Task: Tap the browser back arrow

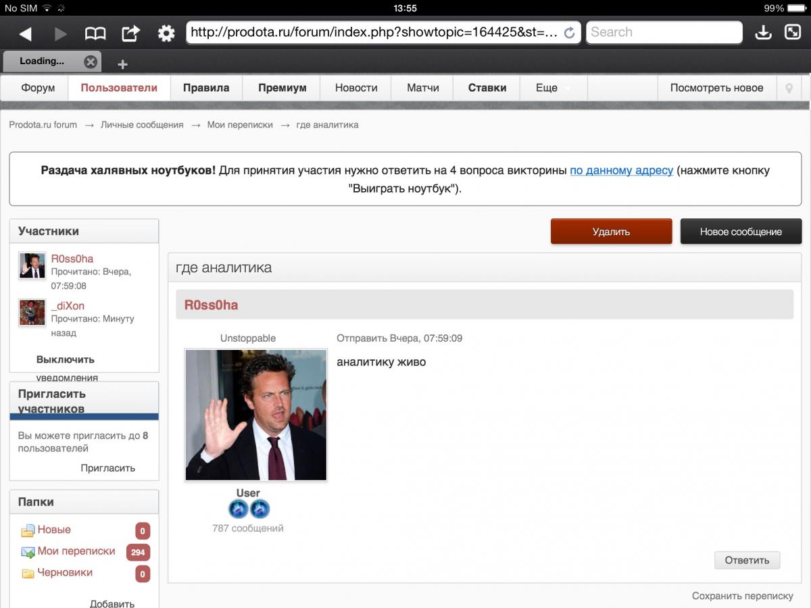Action: click(26, 33)
